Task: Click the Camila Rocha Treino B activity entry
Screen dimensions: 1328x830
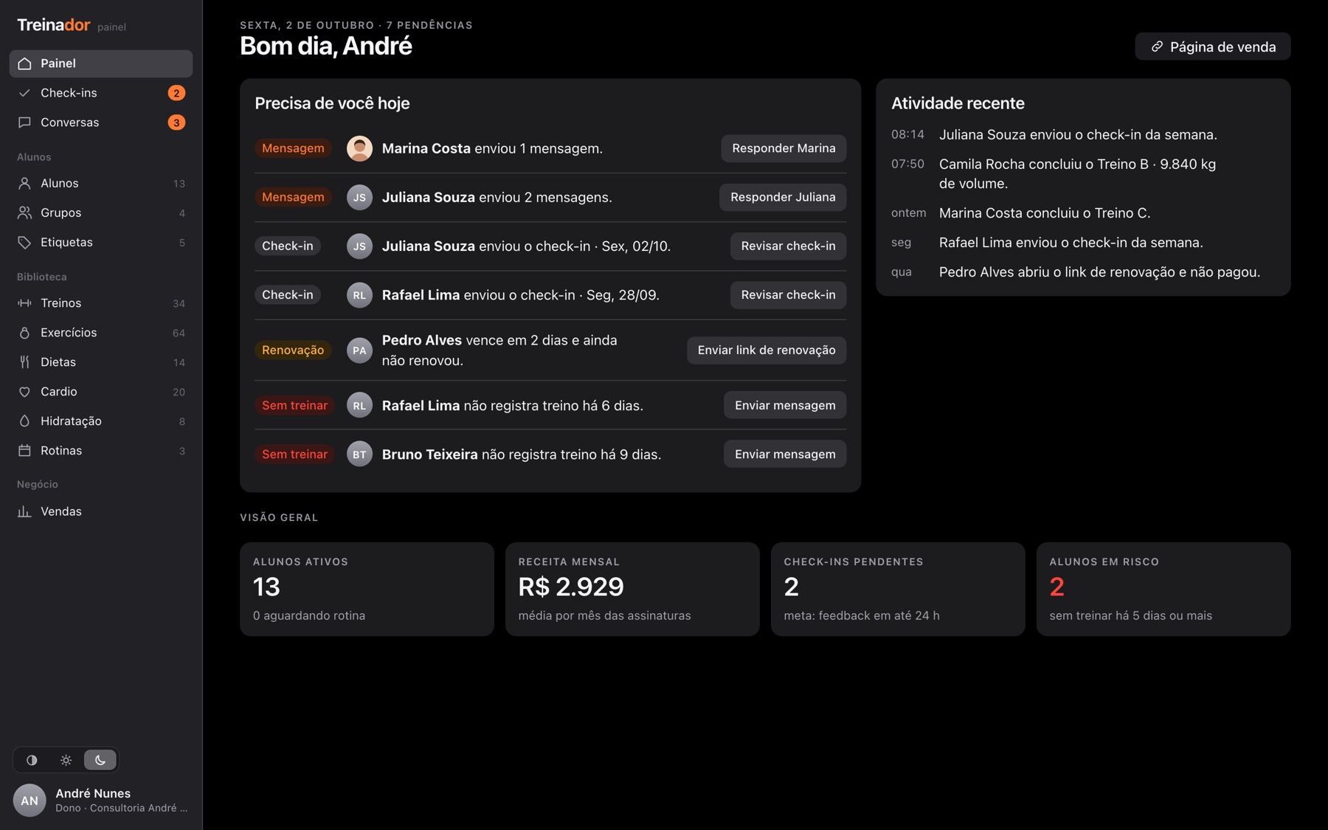Action: (x=1083, y=174)
